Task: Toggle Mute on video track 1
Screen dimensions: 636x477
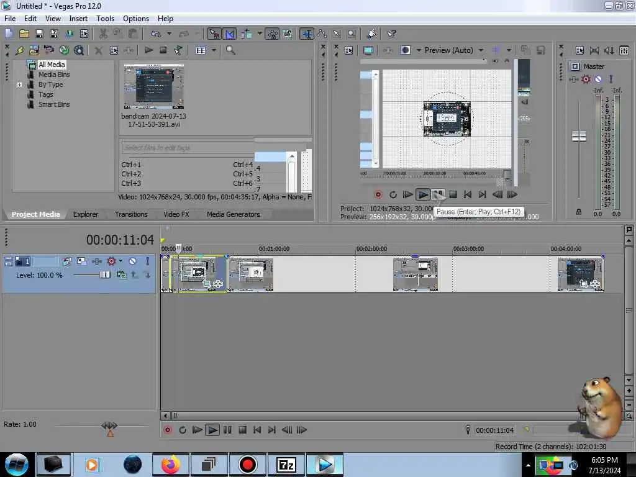Action: [133, 261]
